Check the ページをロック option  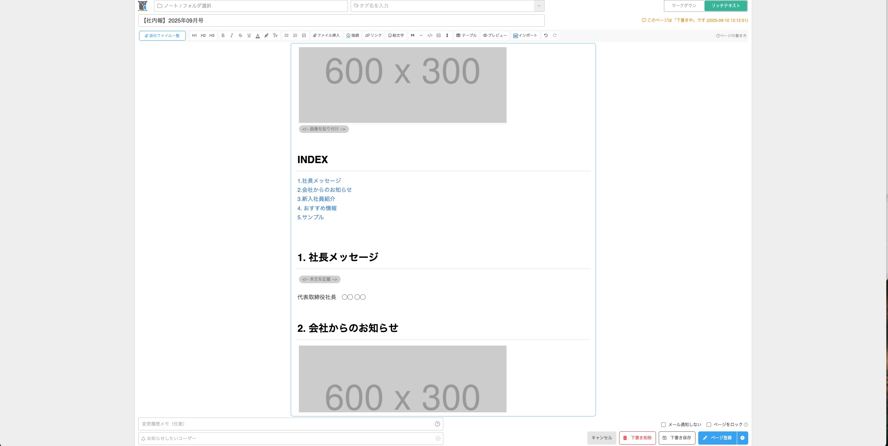point(709,424)
